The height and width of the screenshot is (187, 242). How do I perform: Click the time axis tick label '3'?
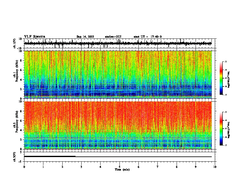click(81, 167)
